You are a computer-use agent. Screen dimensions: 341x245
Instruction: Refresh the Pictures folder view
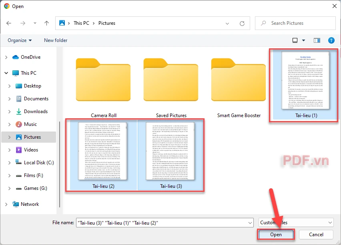pos(242,24)
